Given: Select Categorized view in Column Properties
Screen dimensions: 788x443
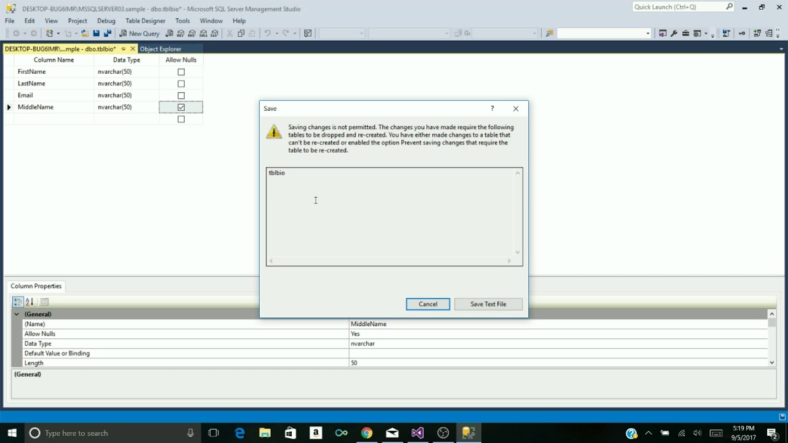Looking at the screenshot, I should coord(18,301).
